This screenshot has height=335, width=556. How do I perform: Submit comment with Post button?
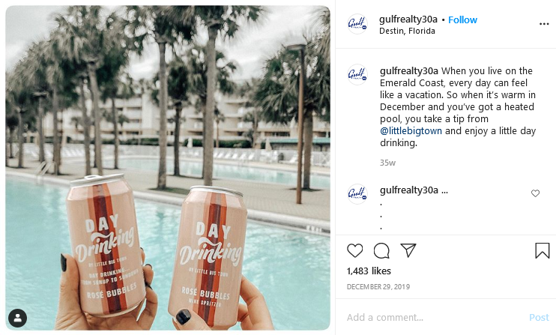(x=539, y=317)
